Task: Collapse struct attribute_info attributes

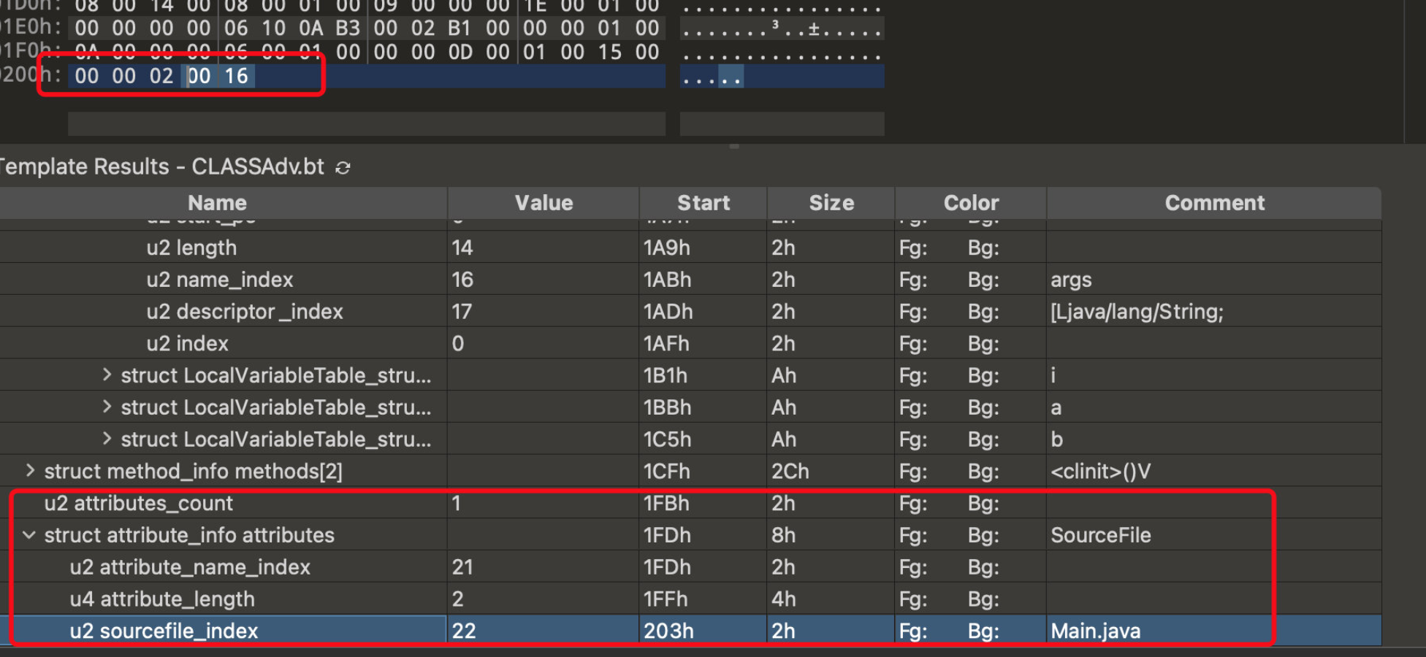Action: click(x=29, y=535)
